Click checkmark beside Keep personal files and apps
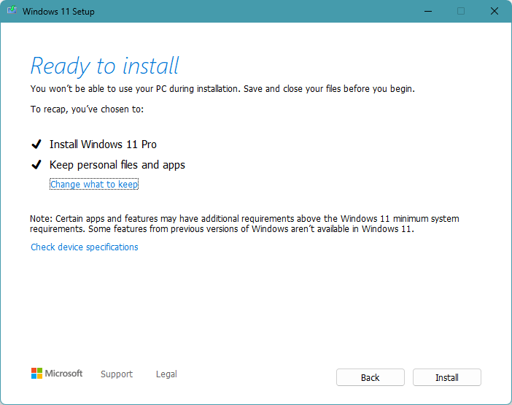Viewport: 512px width, 405px height. pos(36,165)
